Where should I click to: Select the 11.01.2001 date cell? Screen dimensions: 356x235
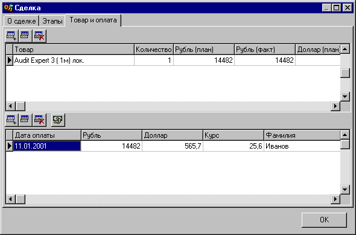click(x=47, y=146)
